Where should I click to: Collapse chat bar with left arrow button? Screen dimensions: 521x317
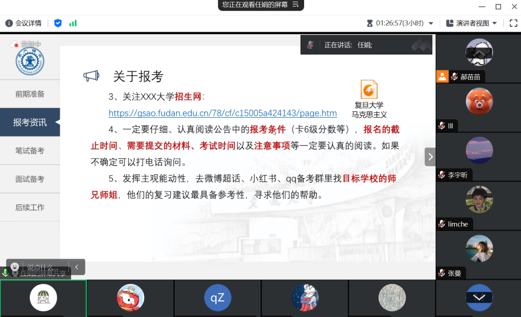[x=76, y=267]
